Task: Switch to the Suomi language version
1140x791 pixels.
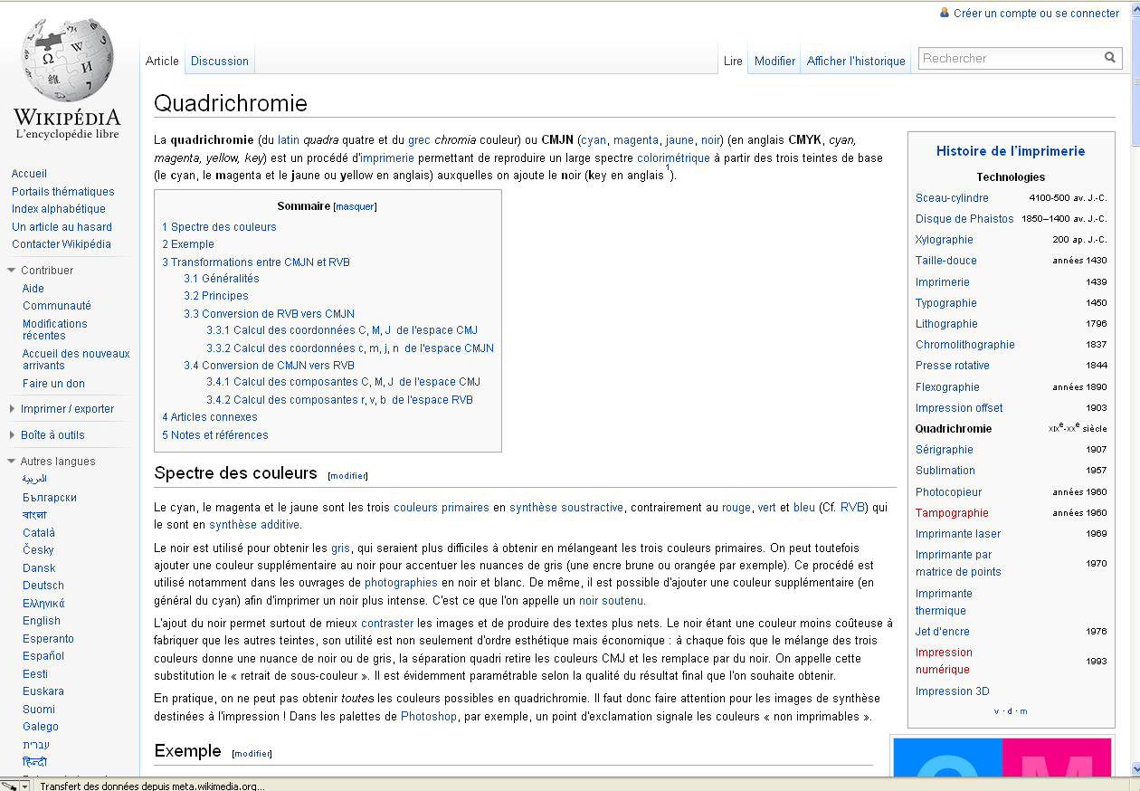Action: pyautogui.click(x=39, y=710)
